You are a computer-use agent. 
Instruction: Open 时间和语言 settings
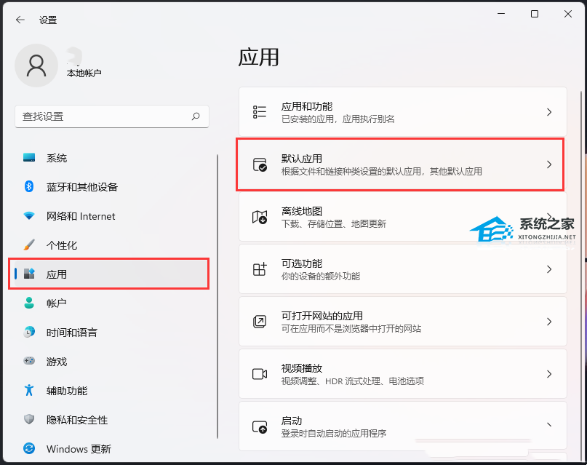[111, 332]
